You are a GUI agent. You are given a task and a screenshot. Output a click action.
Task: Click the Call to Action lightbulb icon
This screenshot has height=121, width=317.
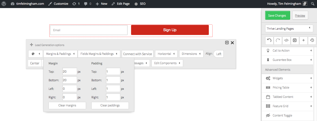[x=268, y=51]
